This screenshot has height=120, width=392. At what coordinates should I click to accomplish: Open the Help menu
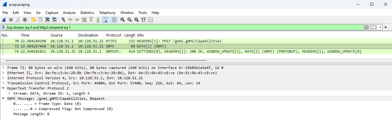pyautogui.click(x=155, y=13)
